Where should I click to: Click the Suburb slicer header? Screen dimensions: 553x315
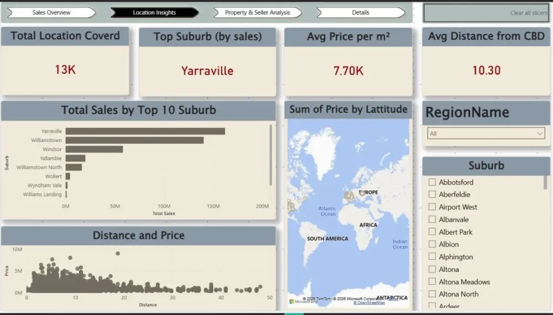[x=486, y=166]
